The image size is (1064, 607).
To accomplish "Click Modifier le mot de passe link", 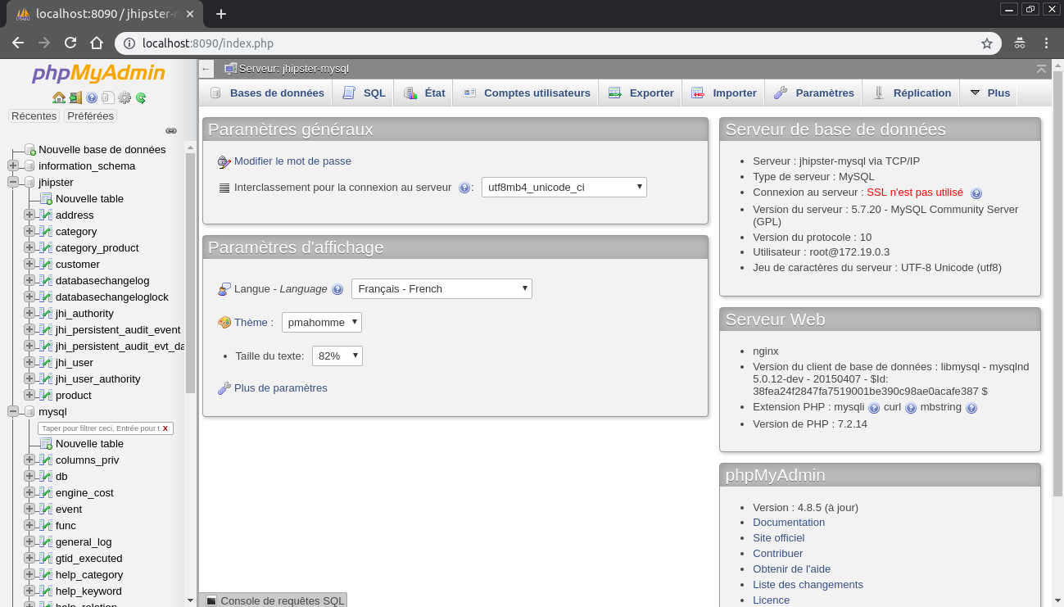I will [292, 161].
